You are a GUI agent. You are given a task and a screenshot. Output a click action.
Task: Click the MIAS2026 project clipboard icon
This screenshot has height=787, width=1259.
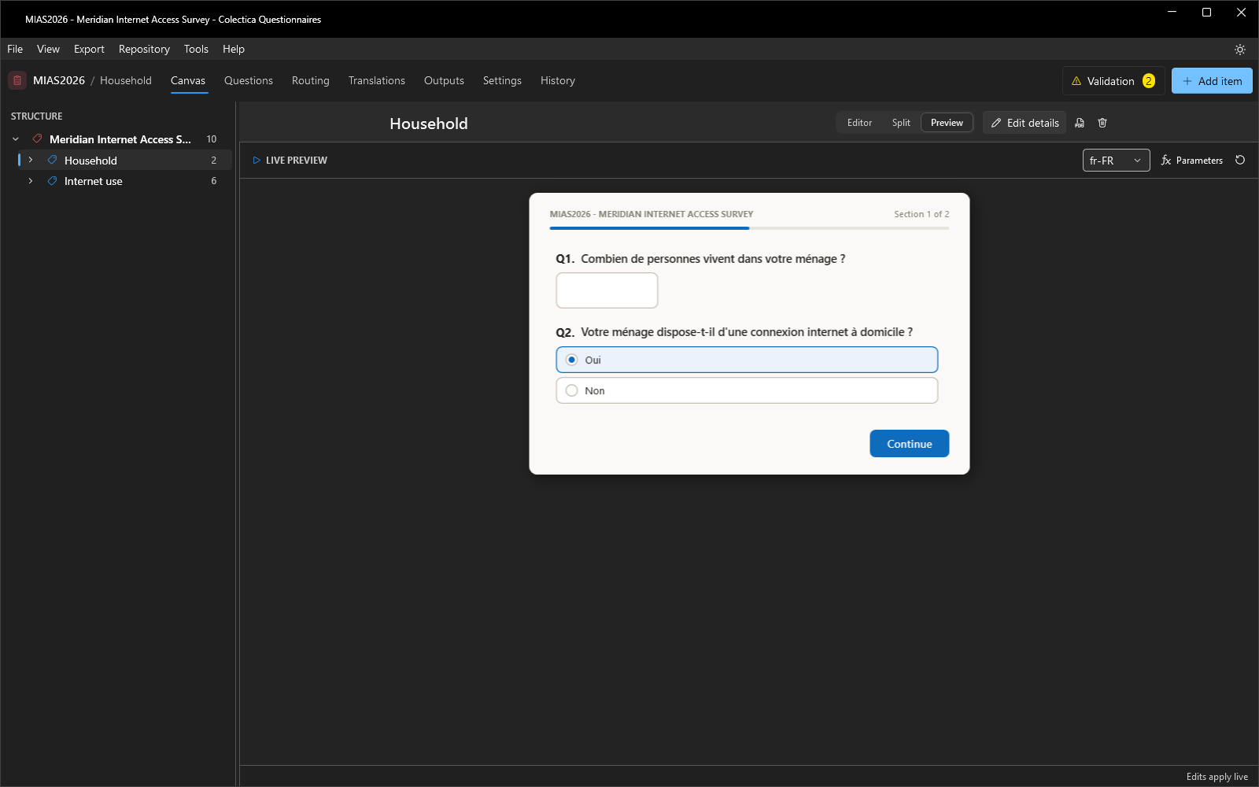click(x=17, y=80)
